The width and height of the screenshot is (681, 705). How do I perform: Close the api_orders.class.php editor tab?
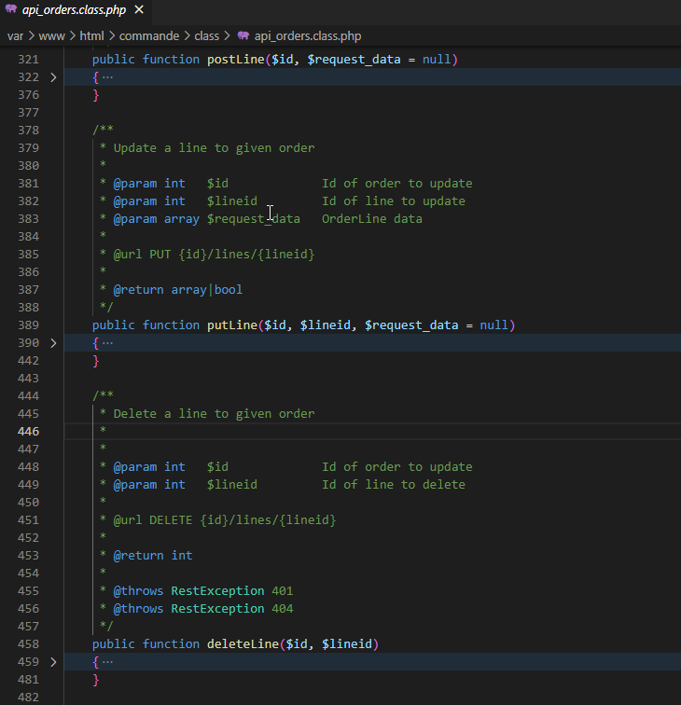coord(139,11)
